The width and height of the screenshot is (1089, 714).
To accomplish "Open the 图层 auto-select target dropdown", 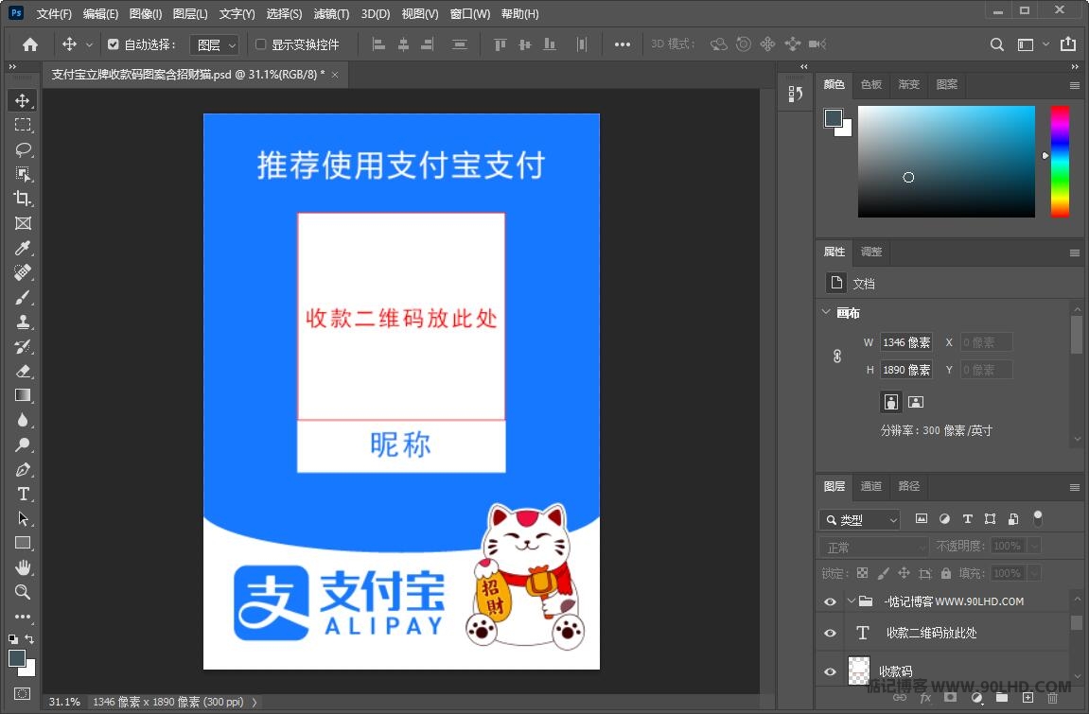I will pos(214,44).
